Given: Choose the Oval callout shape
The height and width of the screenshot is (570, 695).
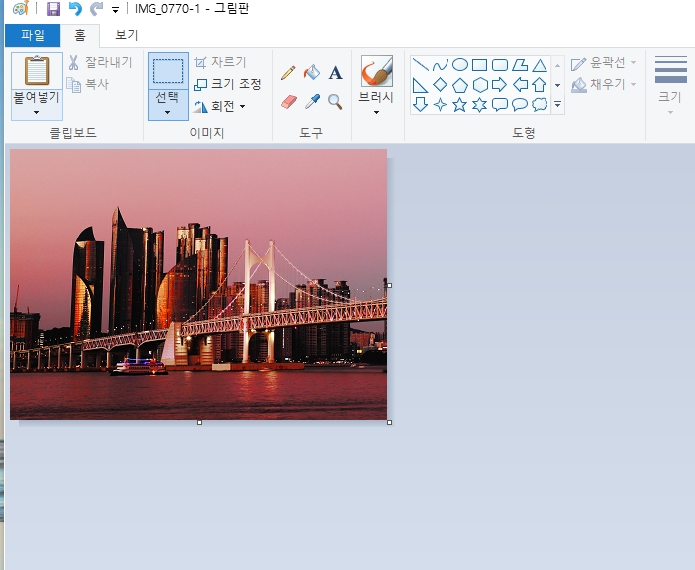Looking at the screenshot, I should pyautogui.click(x=520, y=105).
